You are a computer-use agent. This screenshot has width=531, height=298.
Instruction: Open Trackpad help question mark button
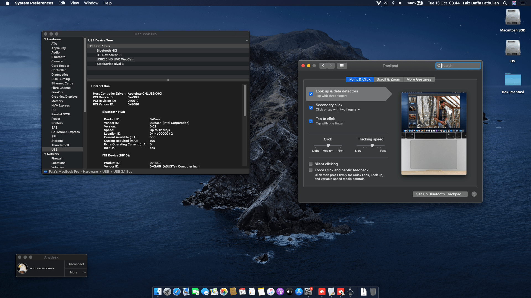pos(474,194)
